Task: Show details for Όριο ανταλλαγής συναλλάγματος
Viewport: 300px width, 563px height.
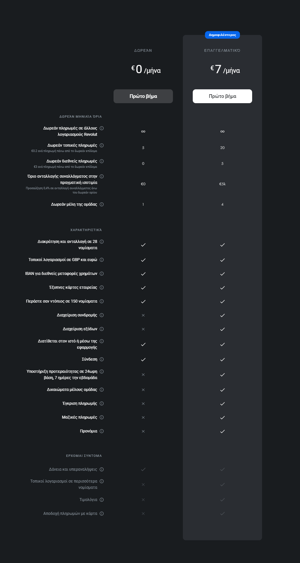Action: point(102,176)
